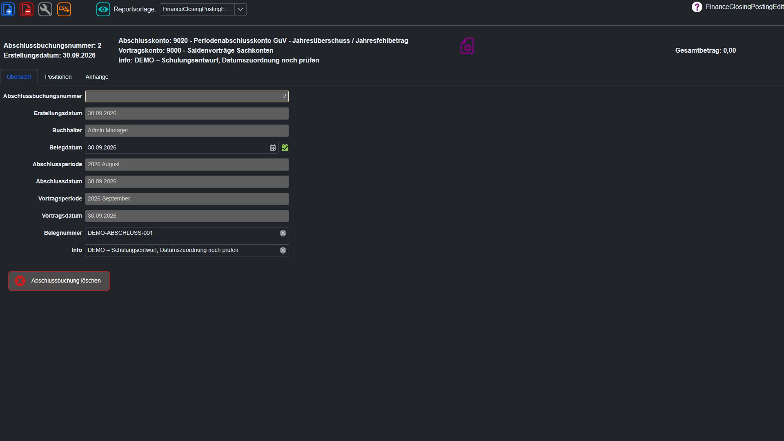This screenshot has height=441, width=784.
Task: Switch to the Übersicht tab
Action: coord(19,77)
